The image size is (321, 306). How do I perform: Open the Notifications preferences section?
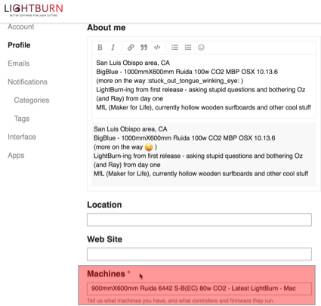(x=28, y=82)
